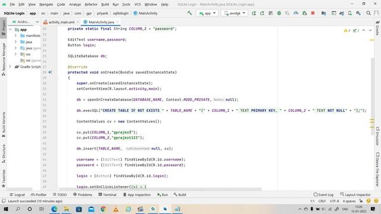
Task: Click the Sync Project with Gradle icon
Action: tap(342, 13)
